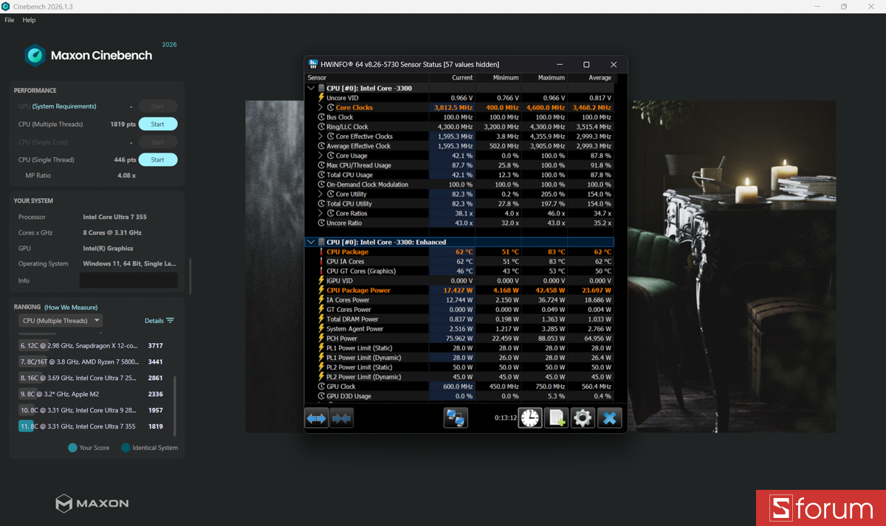Expand the Core Utility row
This screenshot has width=886, height=526.
(x=320, y=194)
